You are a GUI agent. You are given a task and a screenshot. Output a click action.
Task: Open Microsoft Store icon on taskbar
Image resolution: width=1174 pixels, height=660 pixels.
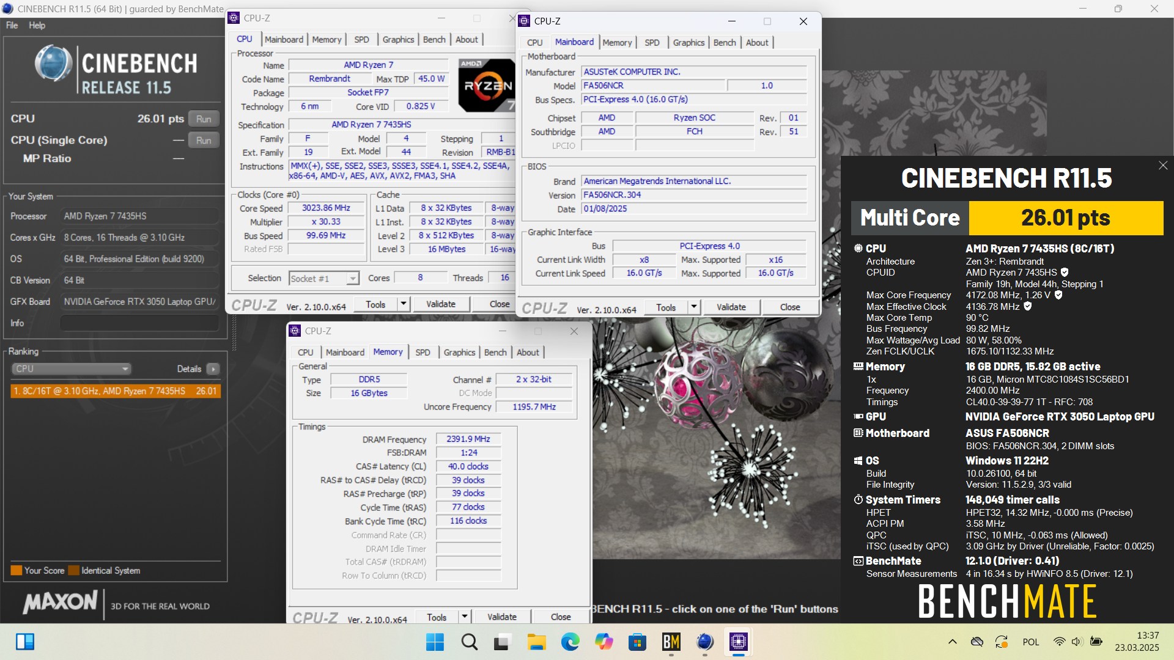point(637,642)
